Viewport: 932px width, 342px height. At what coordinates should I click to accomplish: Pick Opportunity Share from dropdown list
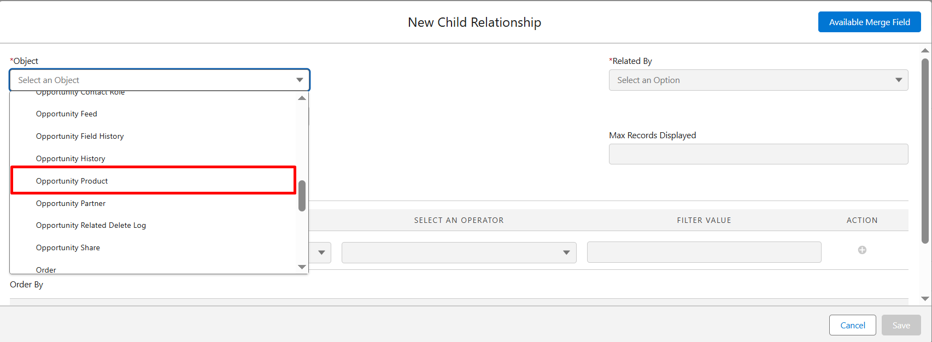pos(68,247)
